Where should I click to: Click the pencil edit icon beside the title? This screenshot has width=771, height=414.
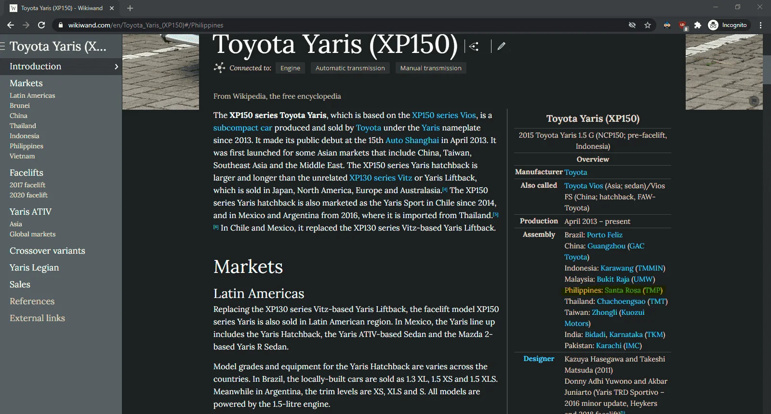pos(501,46)
